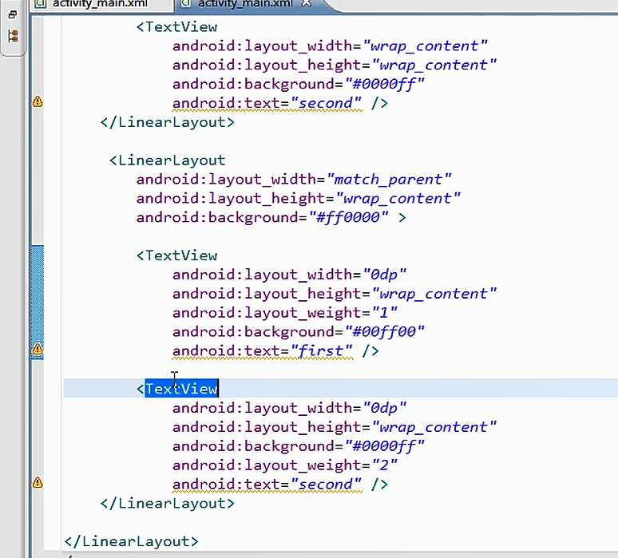Viewport: 618px width, 558px height.
Task: Click the "match_parent" width value
Action: click(389, 180)
